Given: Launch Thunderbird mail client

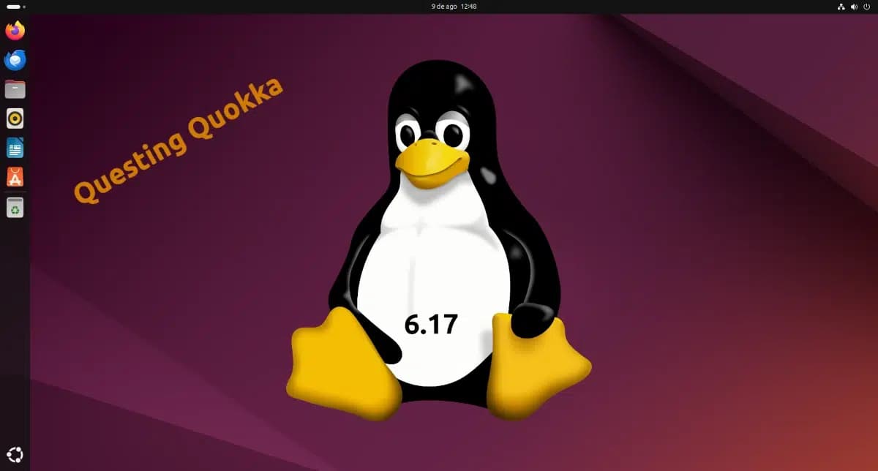Looking at the screenshot, I should coord(15,60).
